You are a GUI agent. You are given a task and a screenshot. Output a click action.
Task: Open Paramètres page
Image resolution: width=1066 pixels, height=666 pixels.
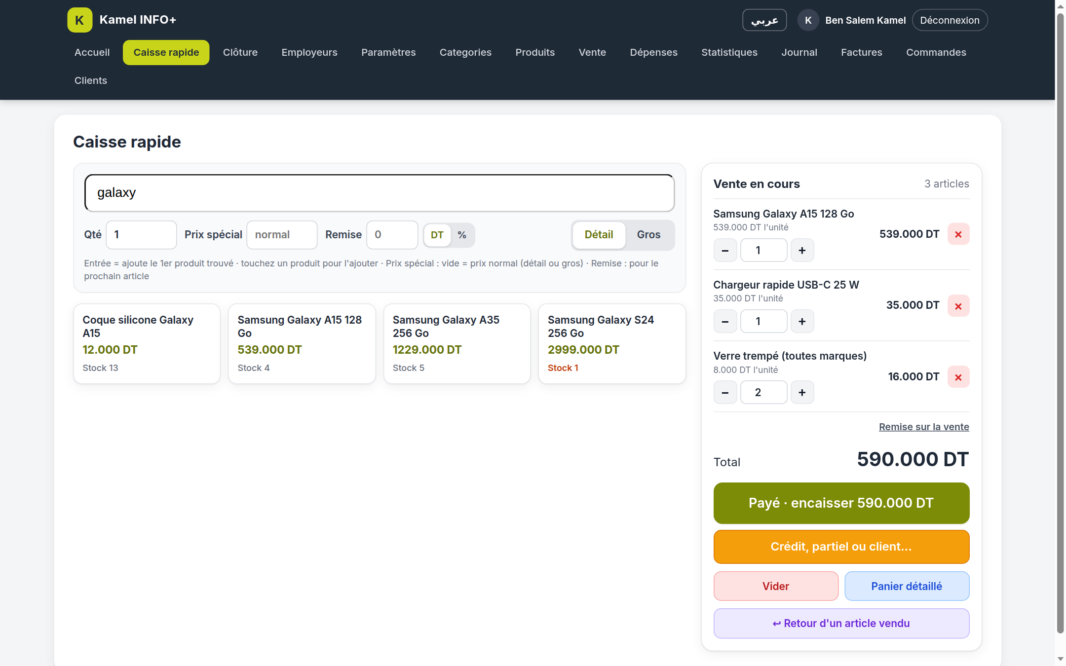tap(388, 52)
